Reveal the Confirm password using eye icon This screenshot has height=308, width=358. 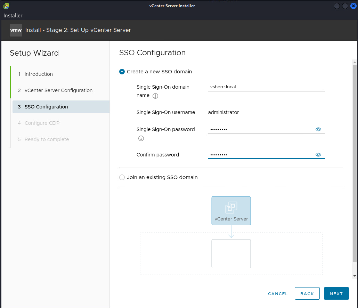coord(318,155)
